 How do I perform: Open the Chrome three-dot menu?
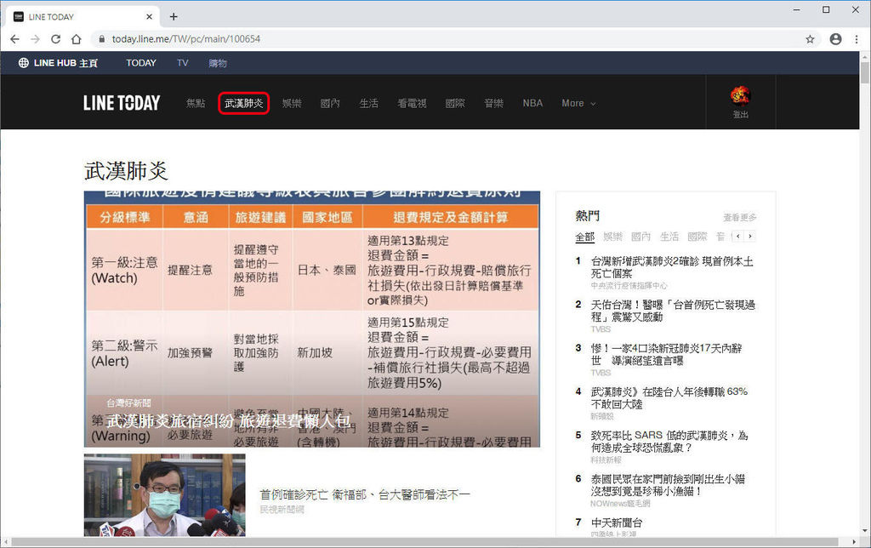[x=857, y=39]
